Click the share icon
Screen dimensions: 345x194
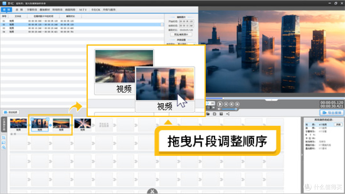(228, 114)
